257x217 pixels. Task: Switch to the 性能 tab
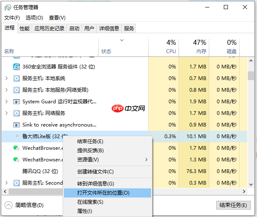click(x=24, y=29)
